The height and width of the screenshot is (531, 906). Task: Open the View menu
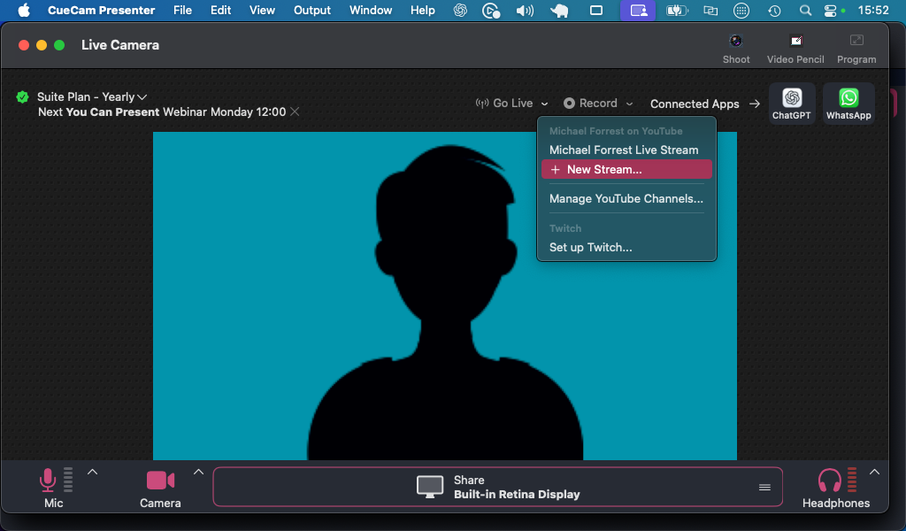pos(262,11)
